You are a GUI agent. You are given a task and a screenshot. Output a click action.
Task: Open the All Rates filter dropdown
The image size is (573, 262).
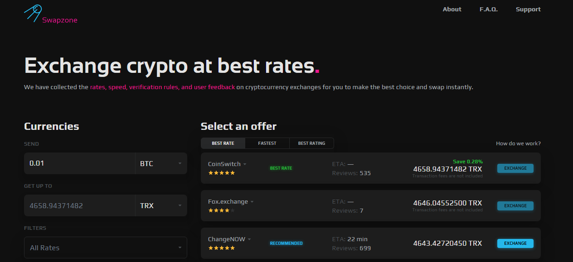click(x=105, y=248)
